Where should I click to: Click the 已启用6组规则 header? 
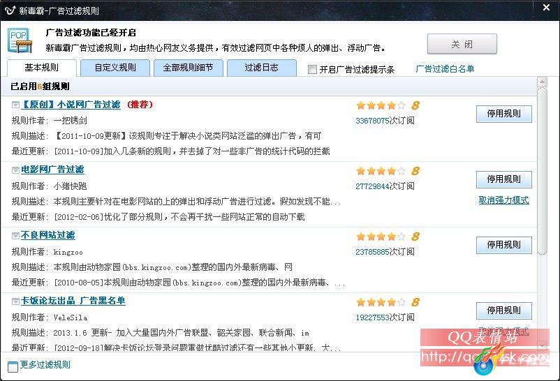click(x=40, y=86)
